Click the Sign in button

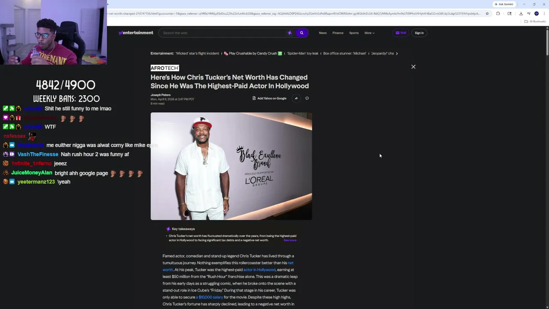pyautogui.click(x=419, y=33)
